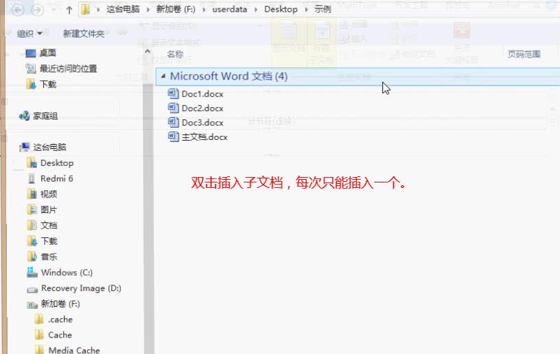Expand breadcrumb arrow after 新加卷 (F:)

204,10
